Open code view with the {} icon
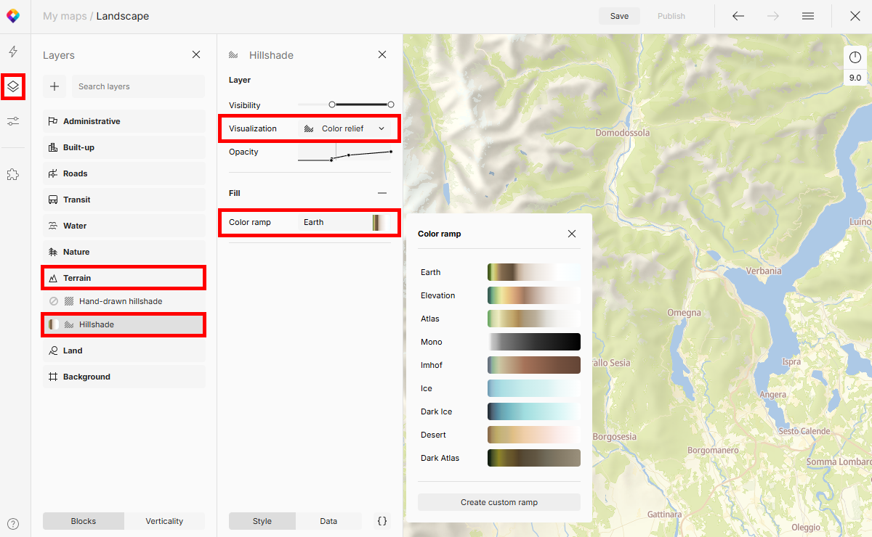 point(382,520)
